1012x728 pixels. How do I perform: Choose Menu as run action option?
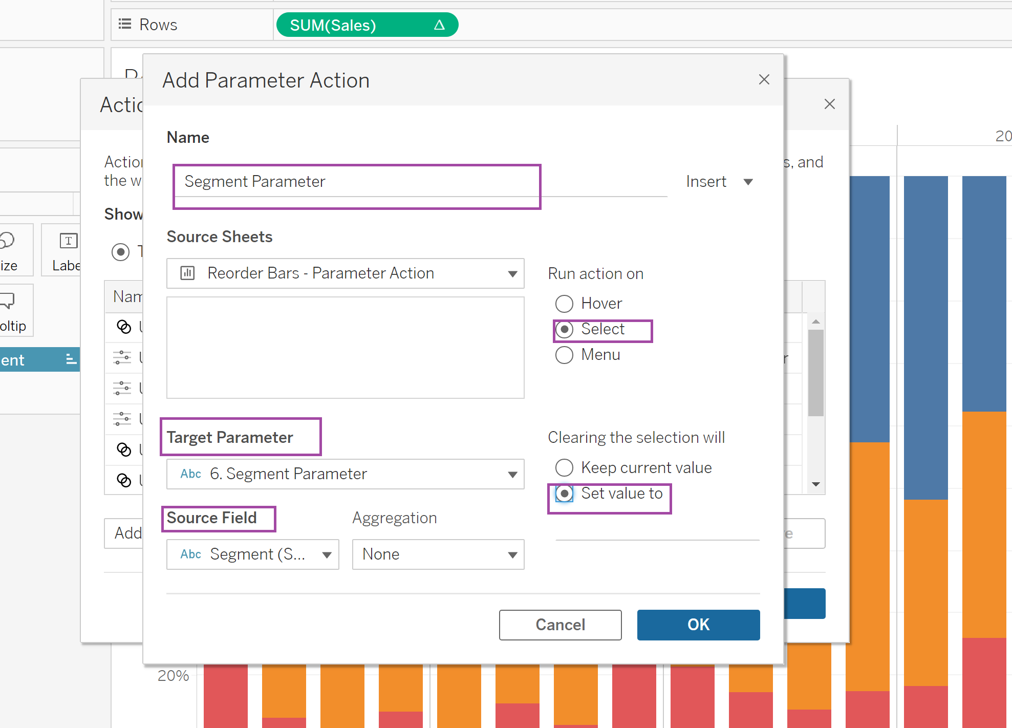(x=564, y=355)
